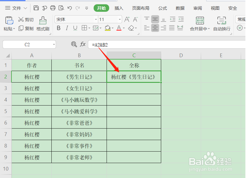Viewport: 246px width, 178px height.
Task: Toggle middle vertical alignment
Action: click(155, 19)
